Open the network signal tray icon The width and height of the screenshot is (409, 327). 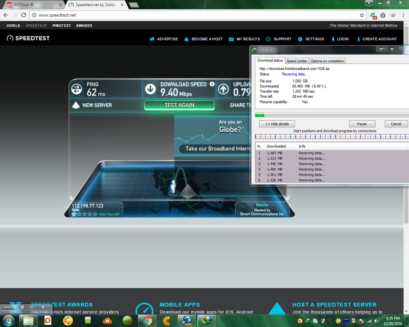pos(369,321)
